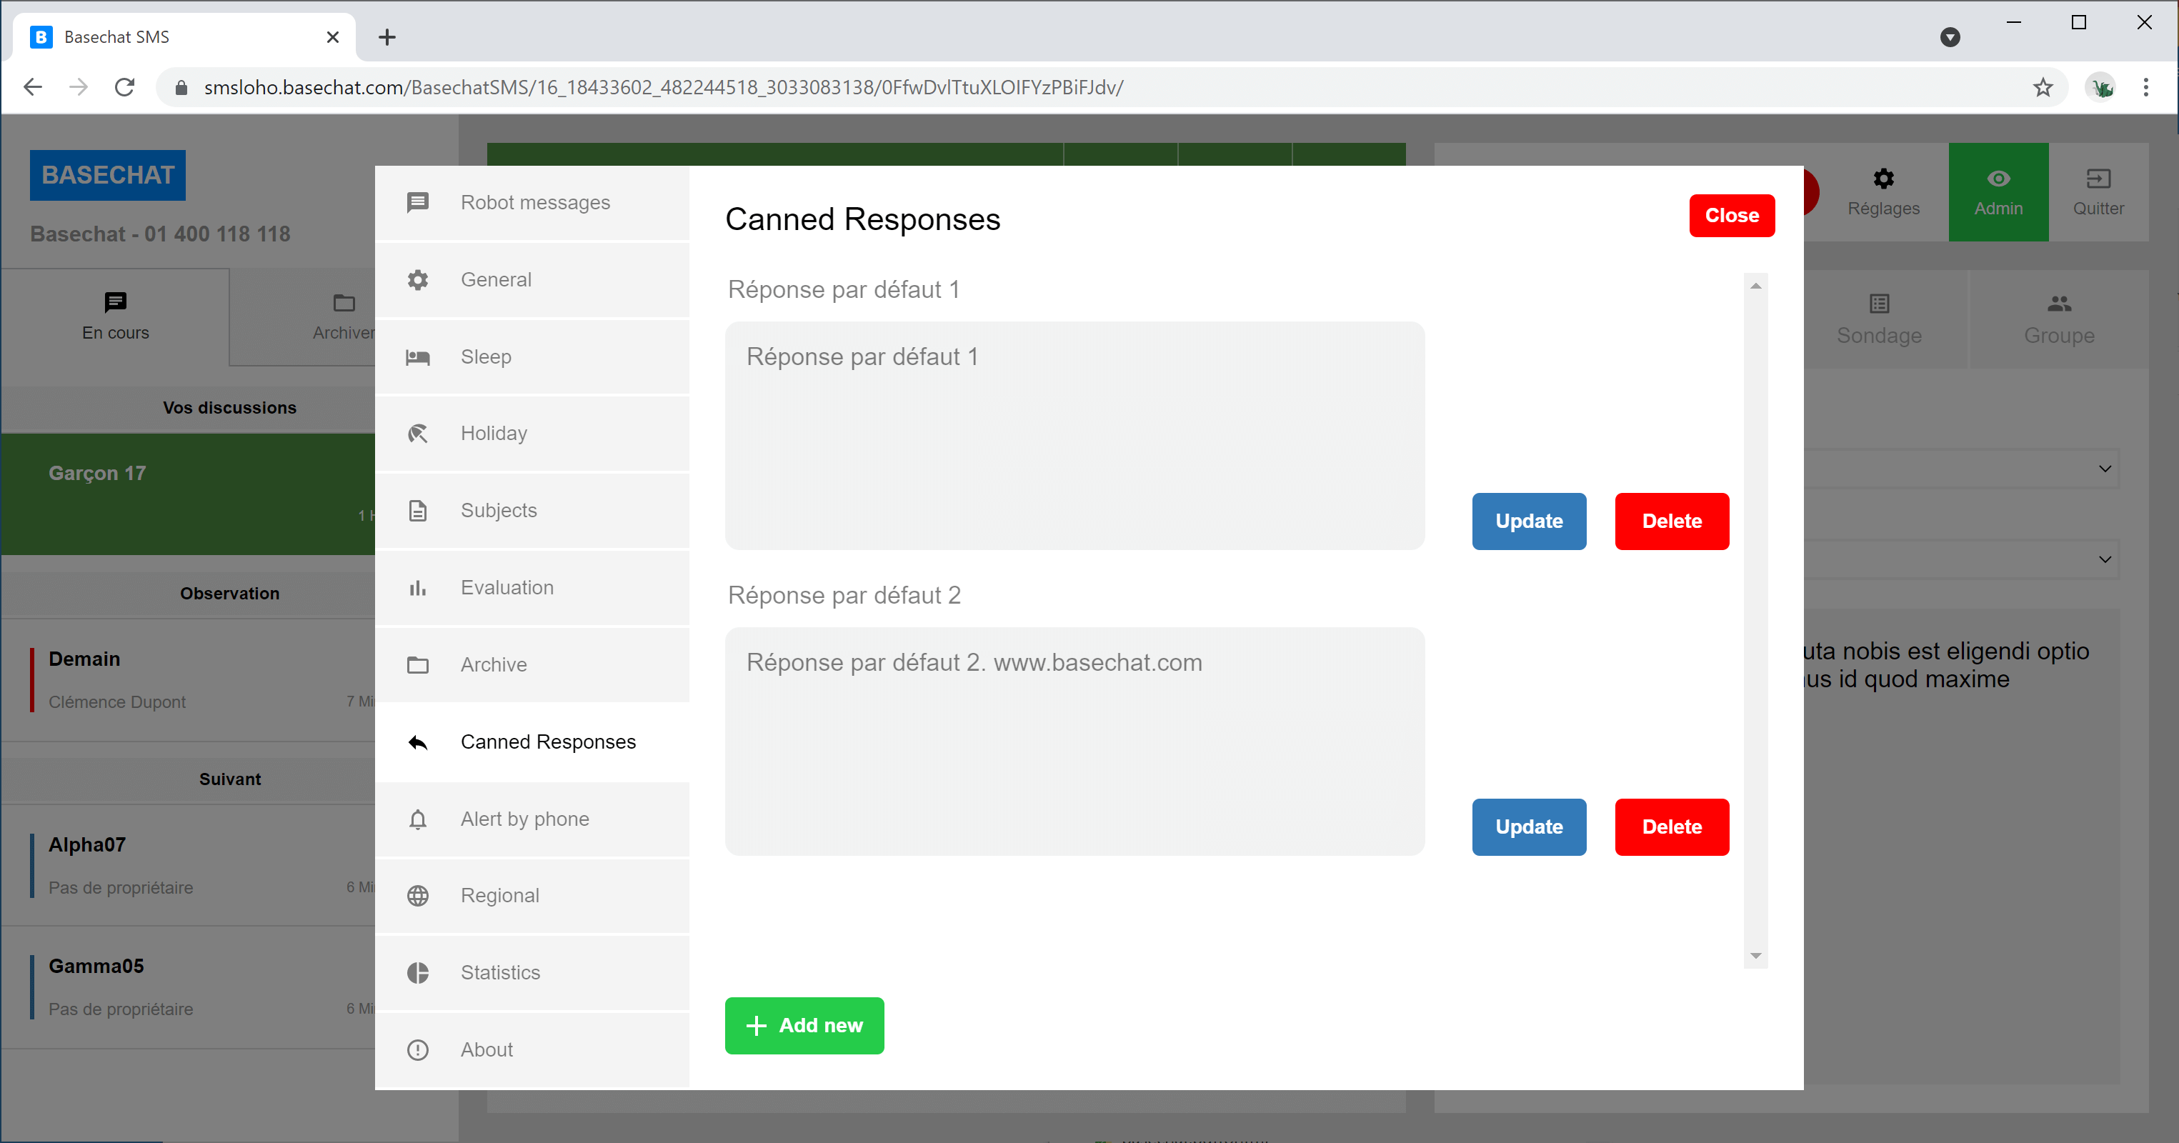Open Statistics pie chart icon
Screen dimensions: 2179x1143
pos(418,973)
